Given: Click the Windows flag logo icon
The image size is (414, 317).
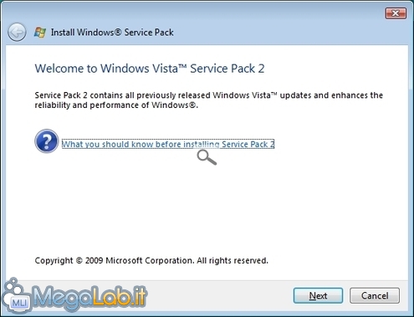Looking at the screenshot, I should pos(40,33).
